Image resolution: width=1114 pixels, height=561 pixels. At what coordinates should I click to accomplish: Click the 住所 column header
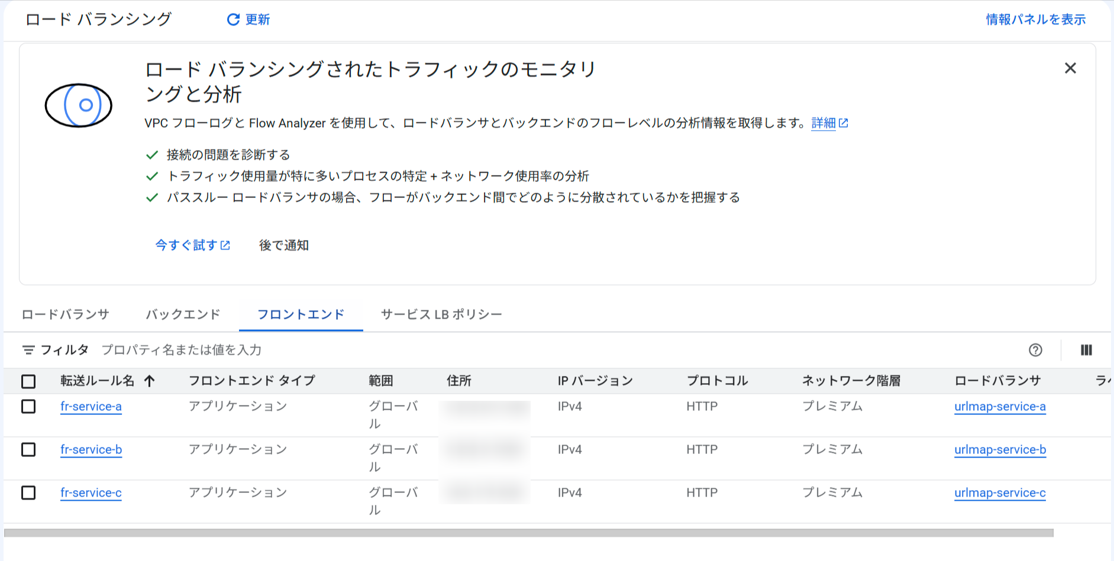(x=459, y=381)
